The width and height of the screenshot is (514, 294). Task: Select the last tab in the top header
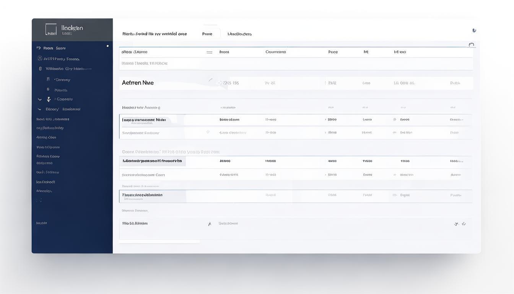coord(239,34)
